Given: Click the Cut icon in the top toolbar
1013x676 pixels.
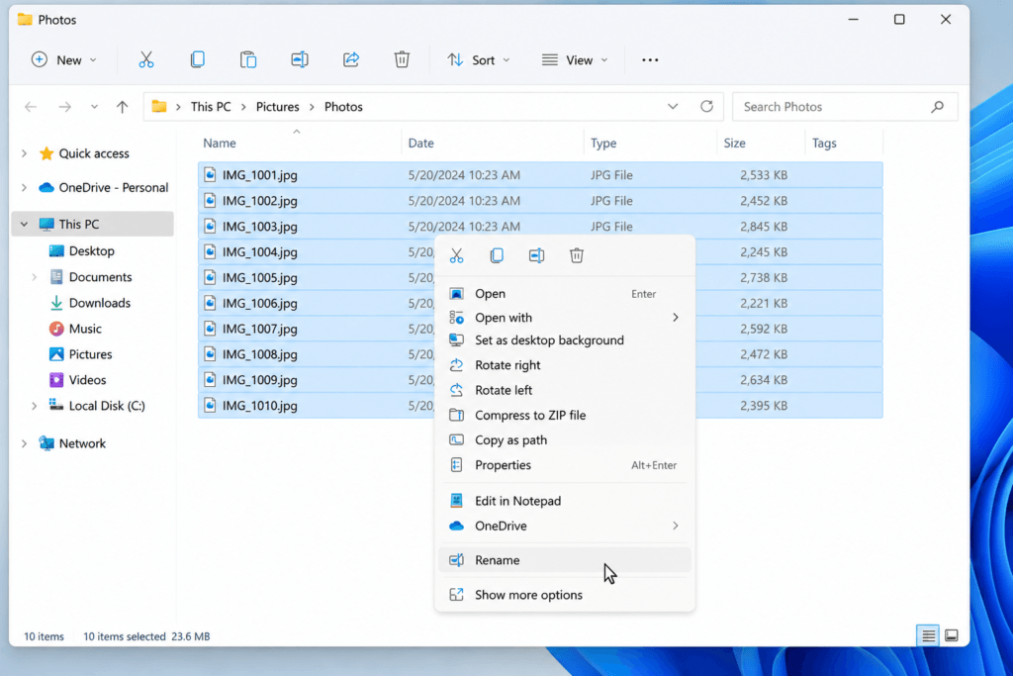Looking at the screenshot, I should click(146, 59).
